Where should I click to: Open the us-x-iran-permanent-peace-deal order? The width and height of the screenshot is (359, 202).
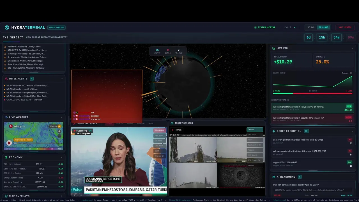tap(312, 141)
